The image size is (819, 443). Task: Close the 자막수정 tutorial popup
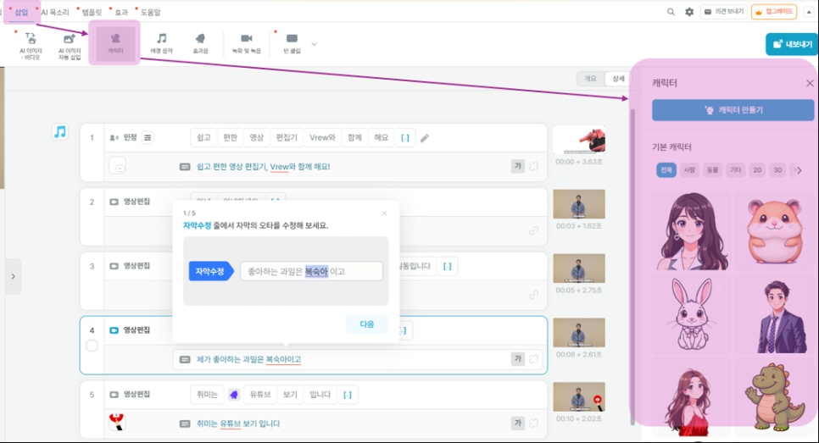click(x=384, y=213)
